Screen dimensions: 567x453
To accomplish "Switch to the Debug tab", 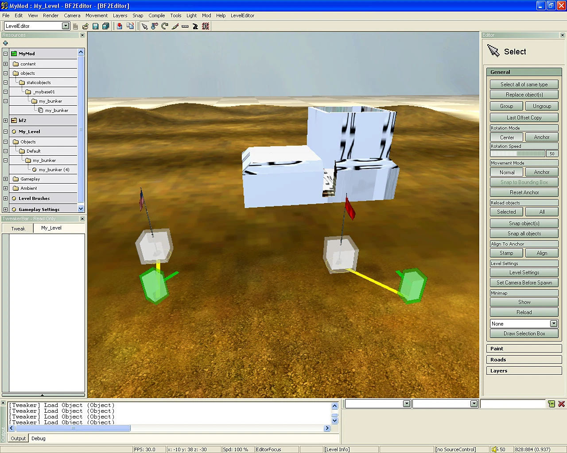I will (39, 438).
